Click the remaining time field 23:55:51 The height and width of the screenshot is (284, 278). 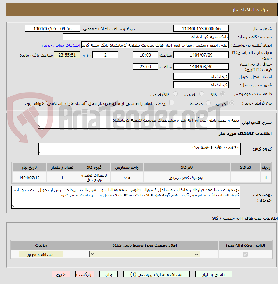[x=67, y=55]
